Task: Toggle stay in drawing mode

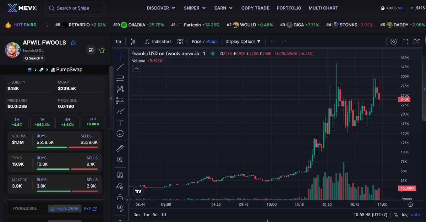Action: [x=120, y=186]
